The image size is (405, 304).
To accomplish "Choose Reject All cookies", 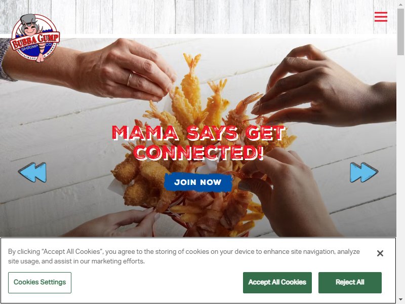I will pos(350,283).
